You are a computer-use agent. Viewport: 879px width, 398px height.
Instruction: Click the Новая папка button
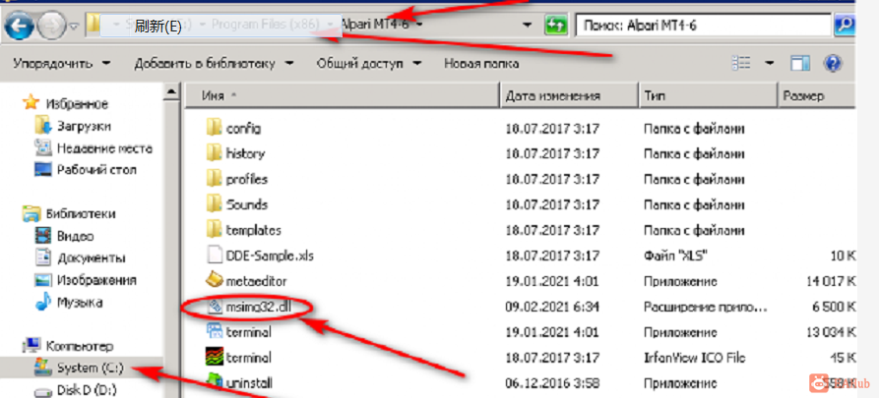[481, 63]
